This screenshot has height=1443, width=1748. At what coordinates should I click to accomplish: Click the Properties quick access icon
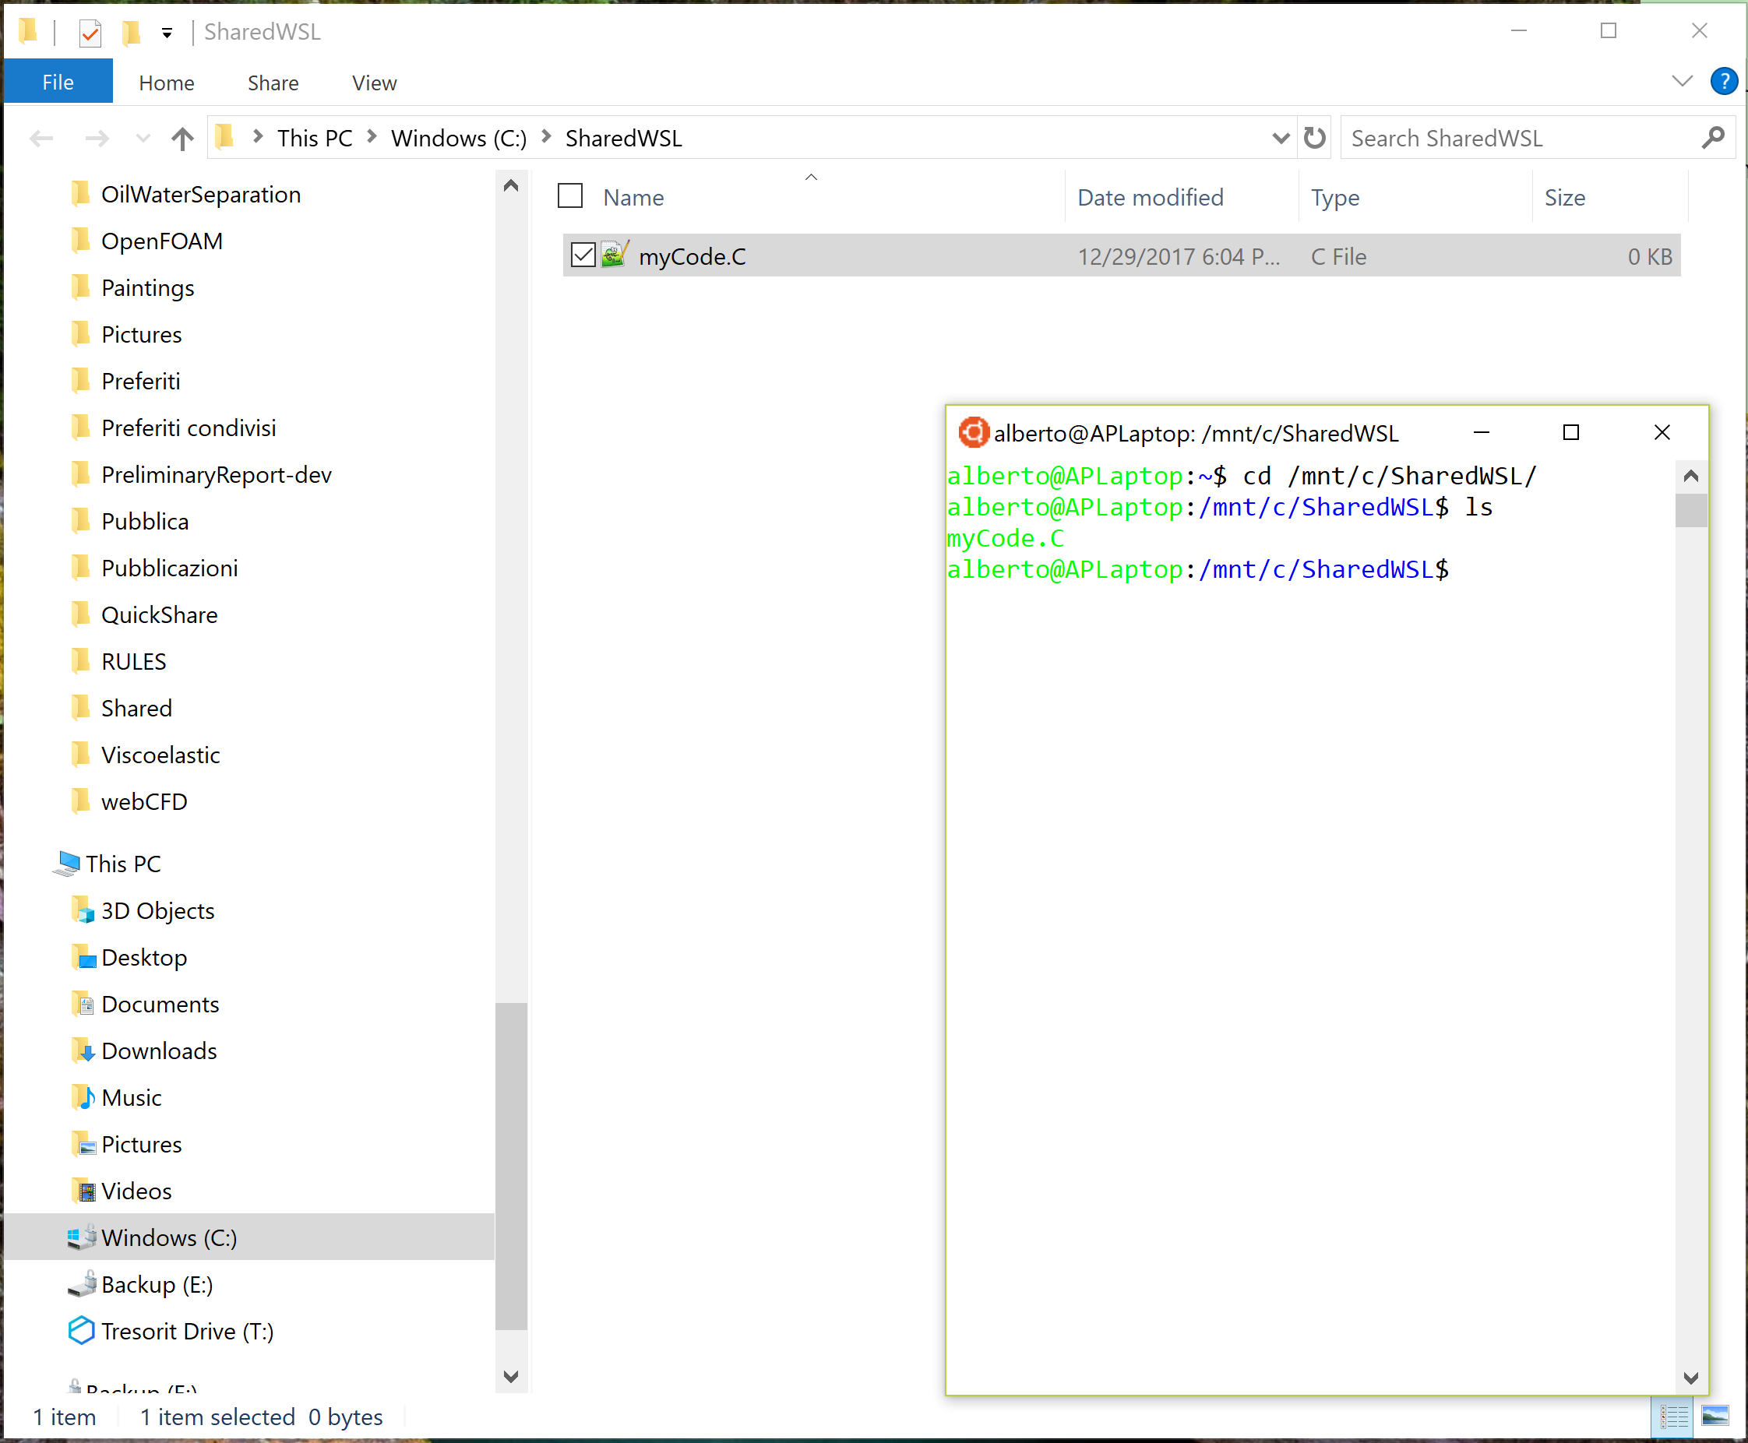coord(90,33)
